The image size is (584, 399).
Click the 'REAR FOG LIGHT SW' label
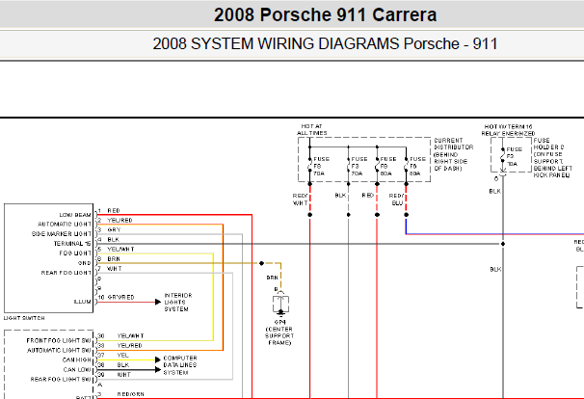(x=61, y=380)
